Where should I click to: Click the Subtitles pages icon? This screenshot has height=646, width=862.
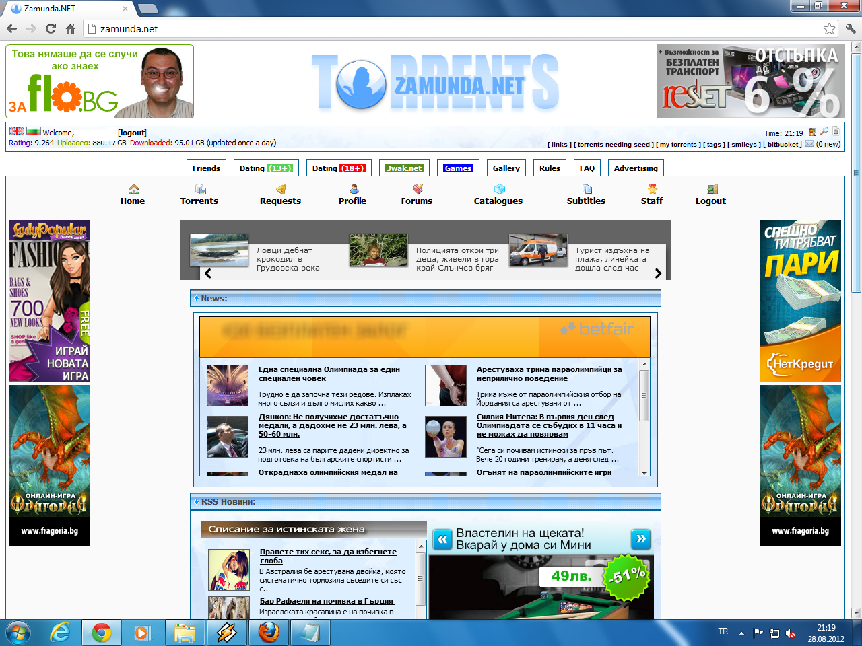[x=587, y=189]
